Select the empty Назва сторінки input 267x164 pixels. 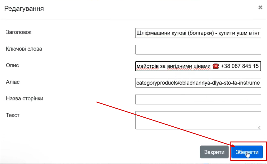(198, 99)
